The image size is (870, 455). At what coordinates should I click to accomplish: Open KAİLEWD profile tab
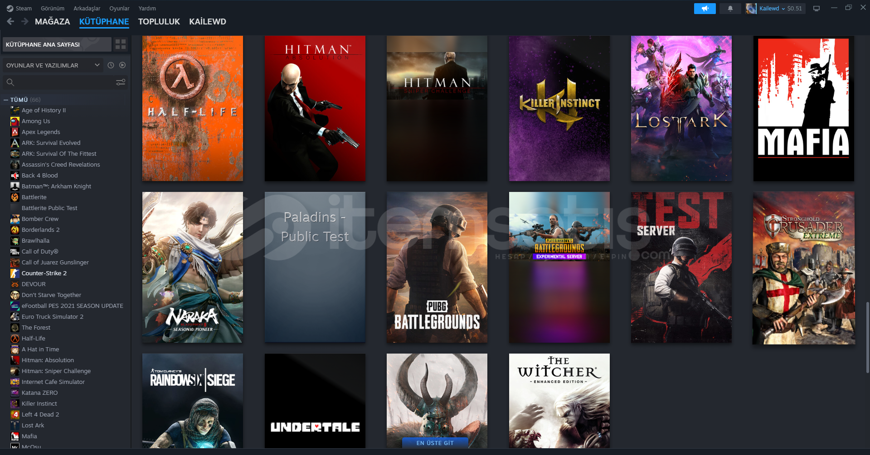pyautogui.click(x=208, y=21)
